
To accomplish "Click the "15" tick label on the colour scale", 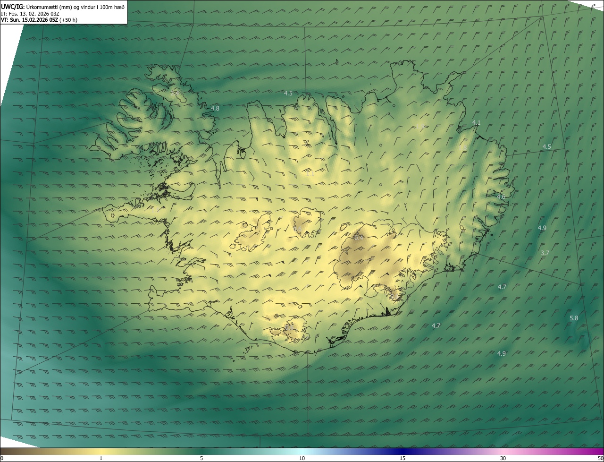I will (x=403, y=458).
